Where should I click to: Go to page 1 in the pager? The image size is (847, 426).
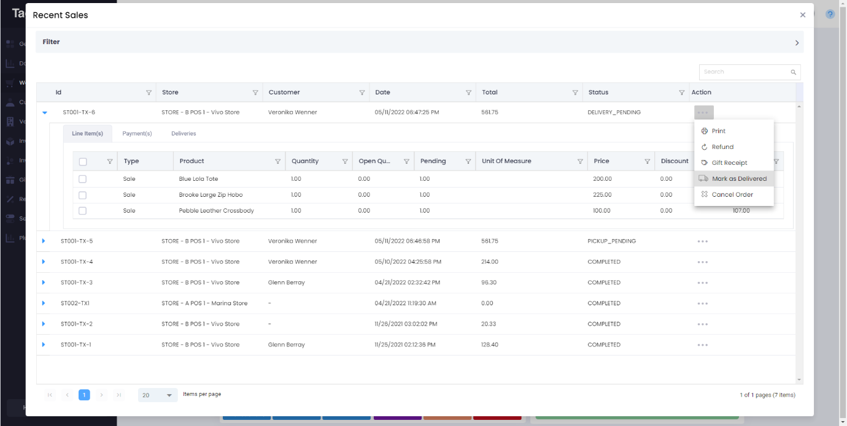84,395
